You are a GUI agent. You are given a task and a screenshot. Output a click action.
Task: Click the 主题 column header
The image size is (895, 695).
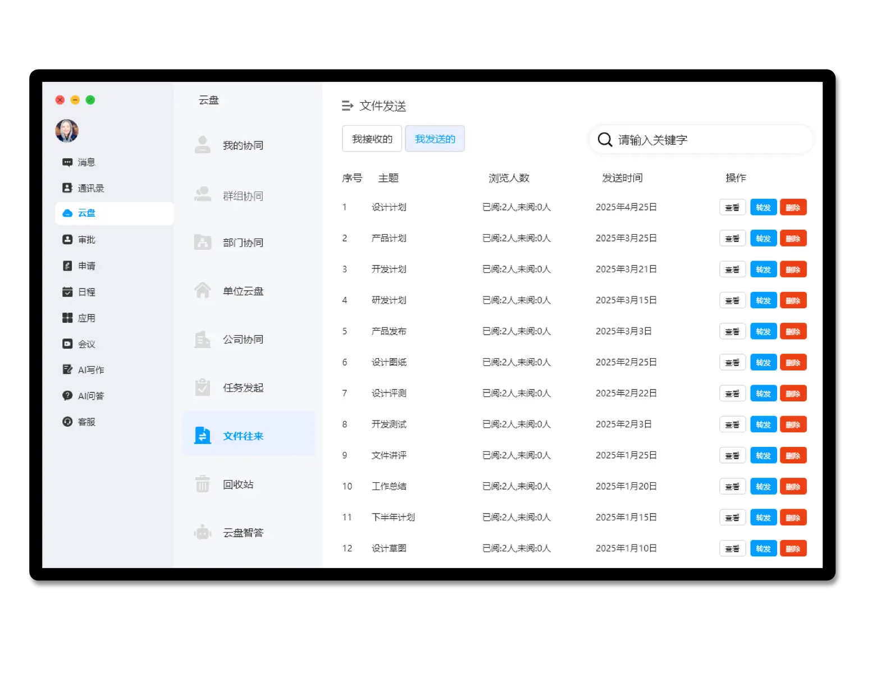click(388, 178)
